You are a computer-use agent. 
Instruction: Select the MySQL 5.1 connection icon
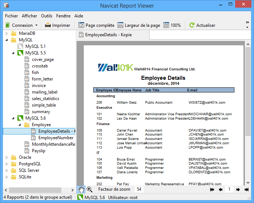point(20,46)
